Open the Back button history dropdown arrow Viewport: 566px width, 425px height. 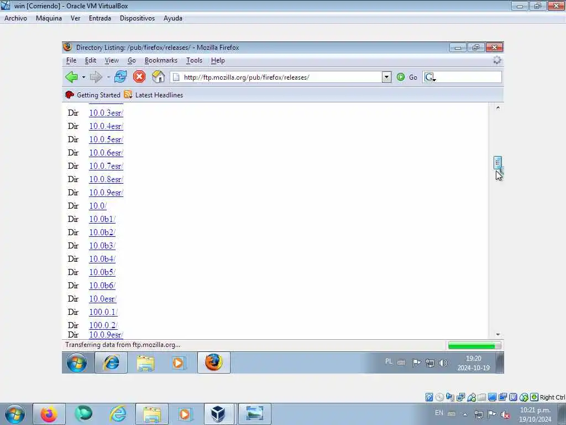click(83, 77)
